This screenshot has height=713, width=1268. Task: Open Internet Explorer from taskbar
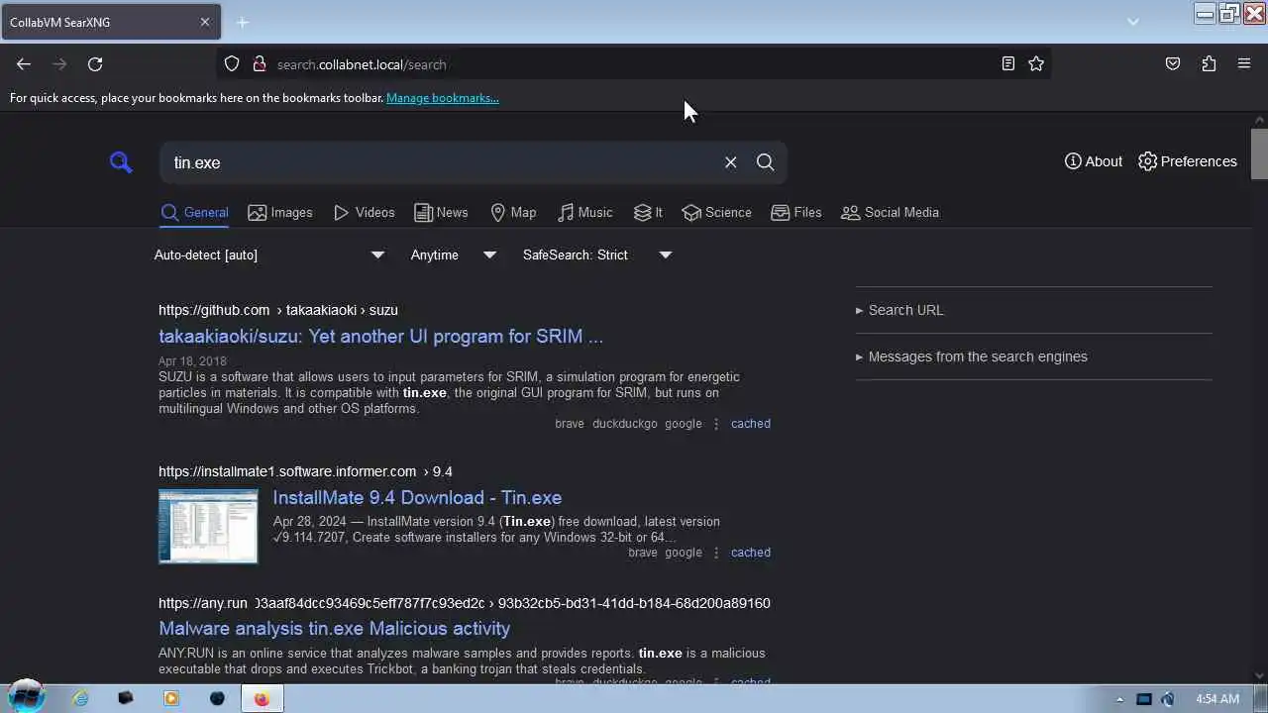click(80, 698)
